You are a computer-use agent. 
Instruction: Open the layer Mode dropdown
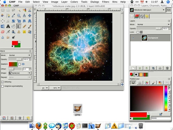pos(153,24)
